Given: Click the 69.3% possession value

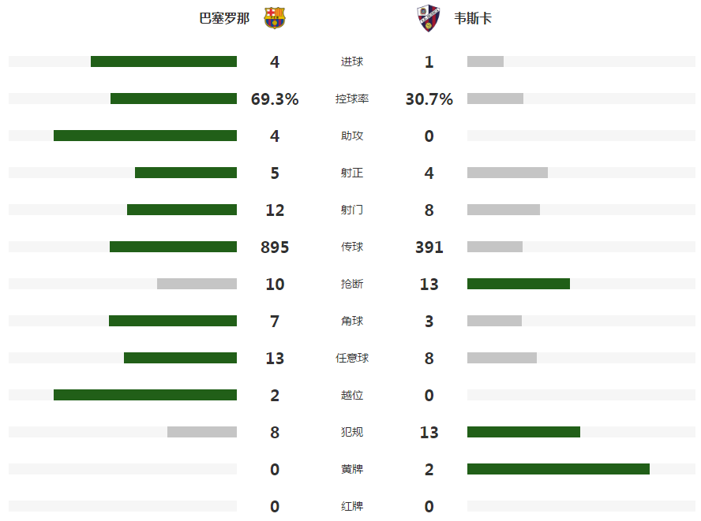Looking at the screenshot, I should point(275,99).
